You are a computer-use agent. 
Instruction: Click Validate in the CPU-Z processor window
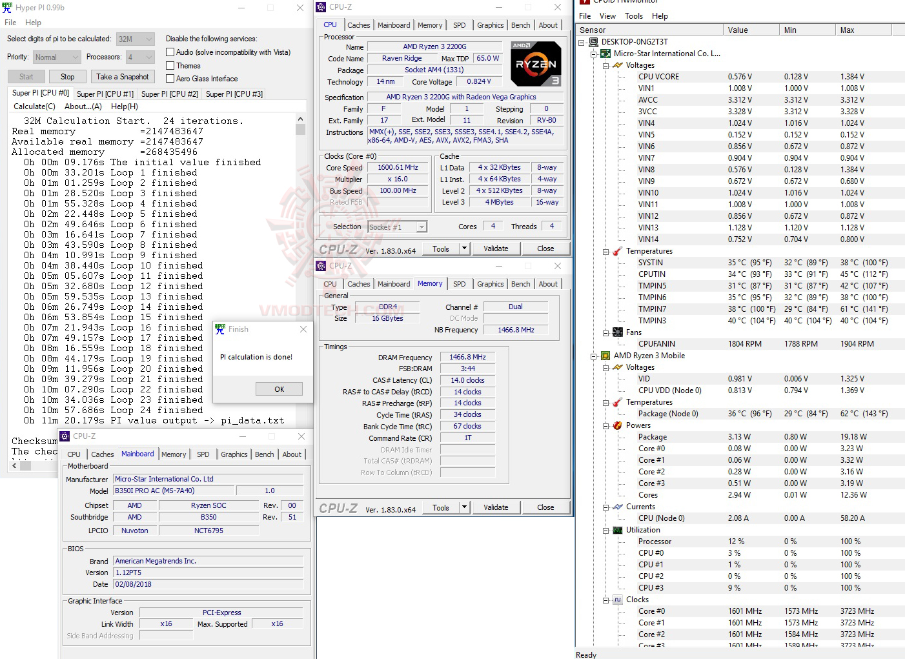tap(496, 248)
